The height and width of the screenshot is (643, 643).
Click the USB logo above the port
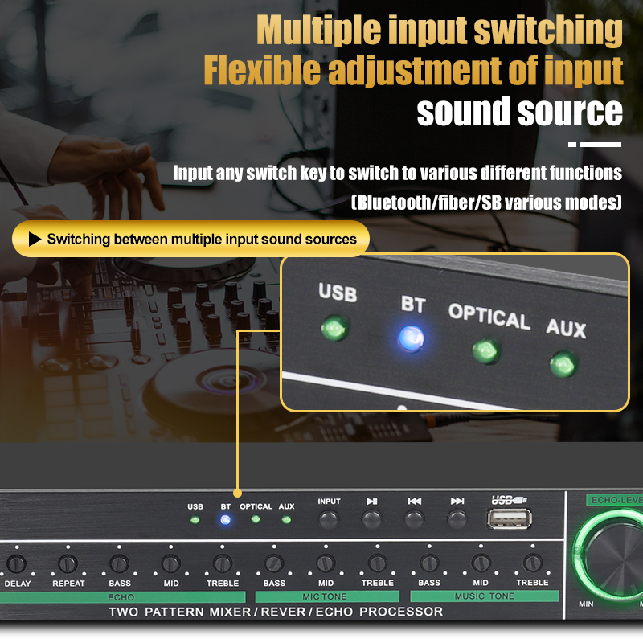(509, 500)
